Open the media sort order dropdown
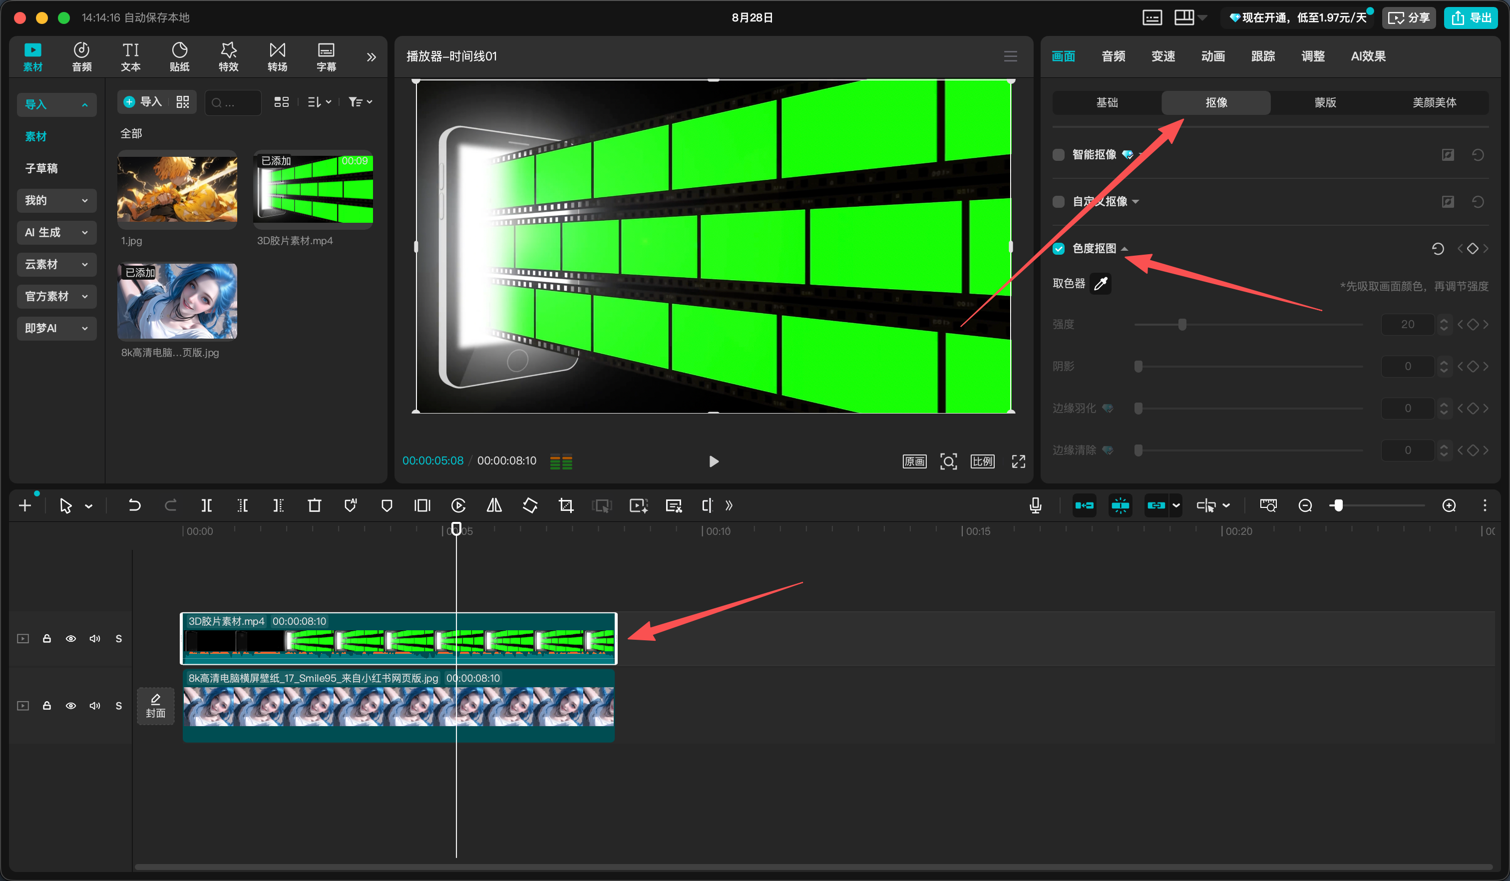This screenshot has width=1510, height=881. tap(320, 102)
